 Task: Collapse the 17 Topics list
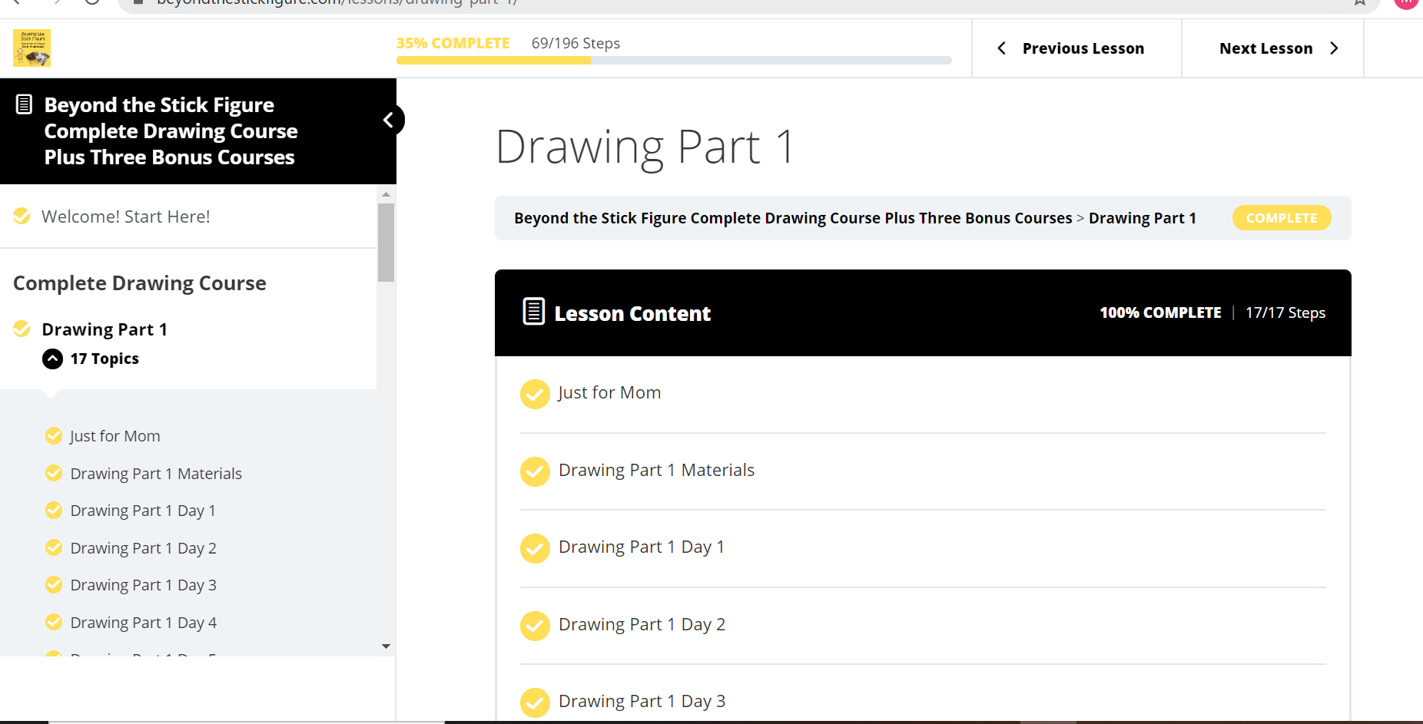(53, 359)
